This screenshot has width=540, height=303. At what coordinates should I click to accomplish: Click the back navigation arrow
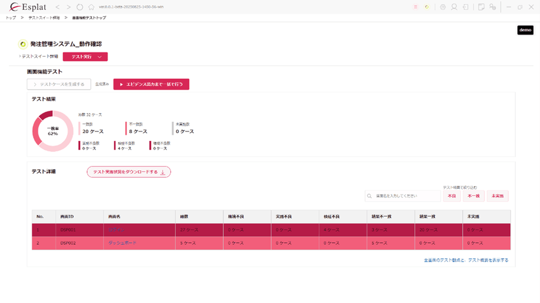point(57,7)
